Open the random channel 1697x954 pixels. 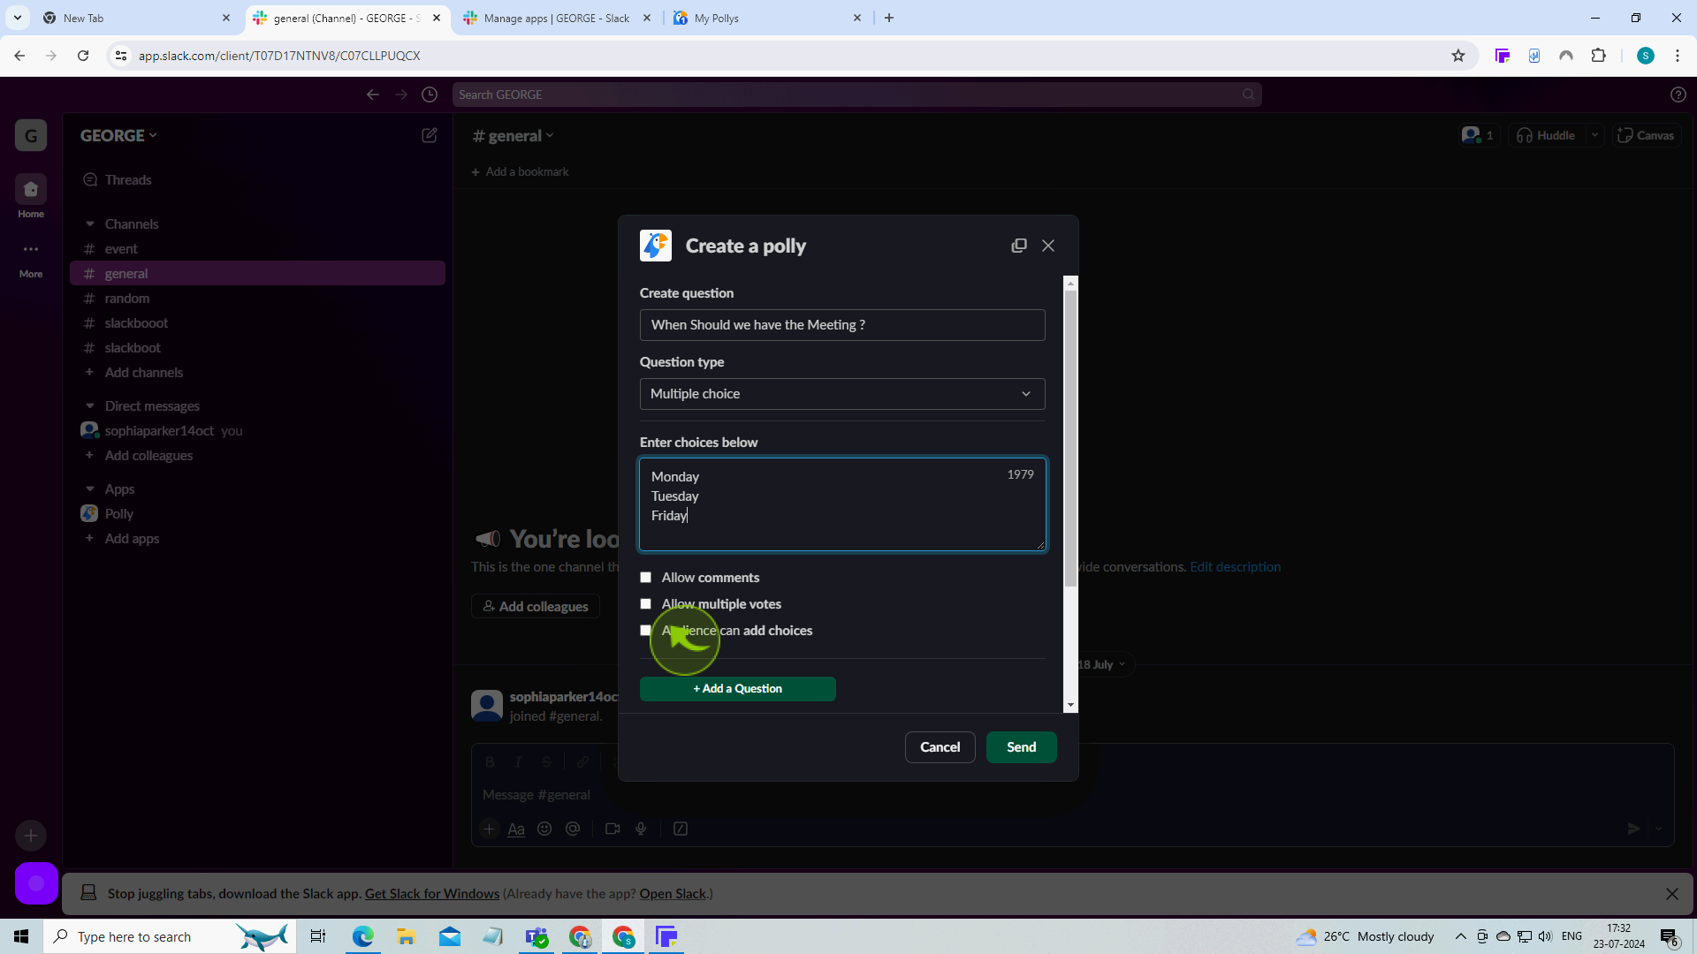(x=127, y=299)
